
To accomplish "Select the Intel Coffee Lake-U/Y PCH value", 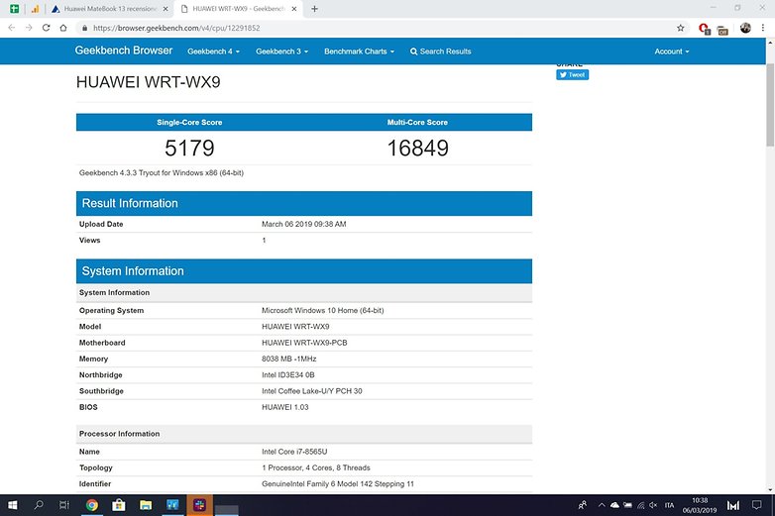I will pos(312,391).
